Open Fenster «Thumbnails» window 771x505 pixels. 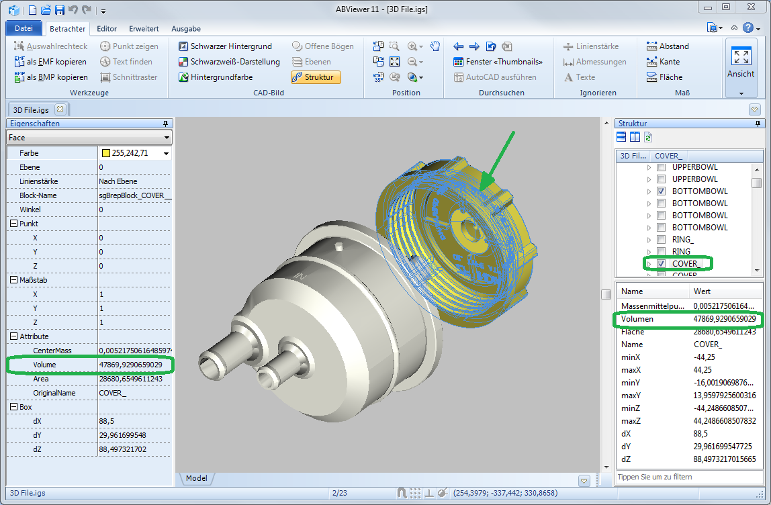pos(498,62)
